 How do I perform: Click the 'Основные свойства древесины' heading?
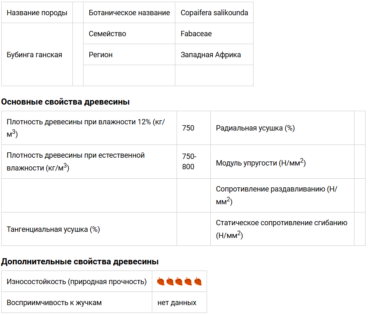click(65, 102)
